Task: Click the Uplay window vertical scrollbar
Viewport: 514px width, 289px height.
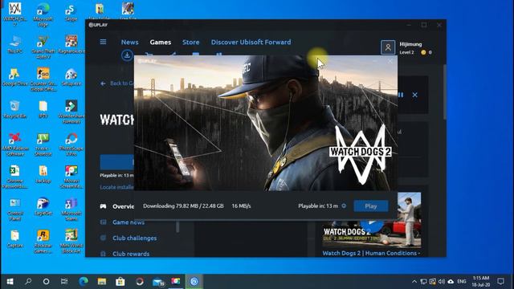Action: click(x=444, y=92)
